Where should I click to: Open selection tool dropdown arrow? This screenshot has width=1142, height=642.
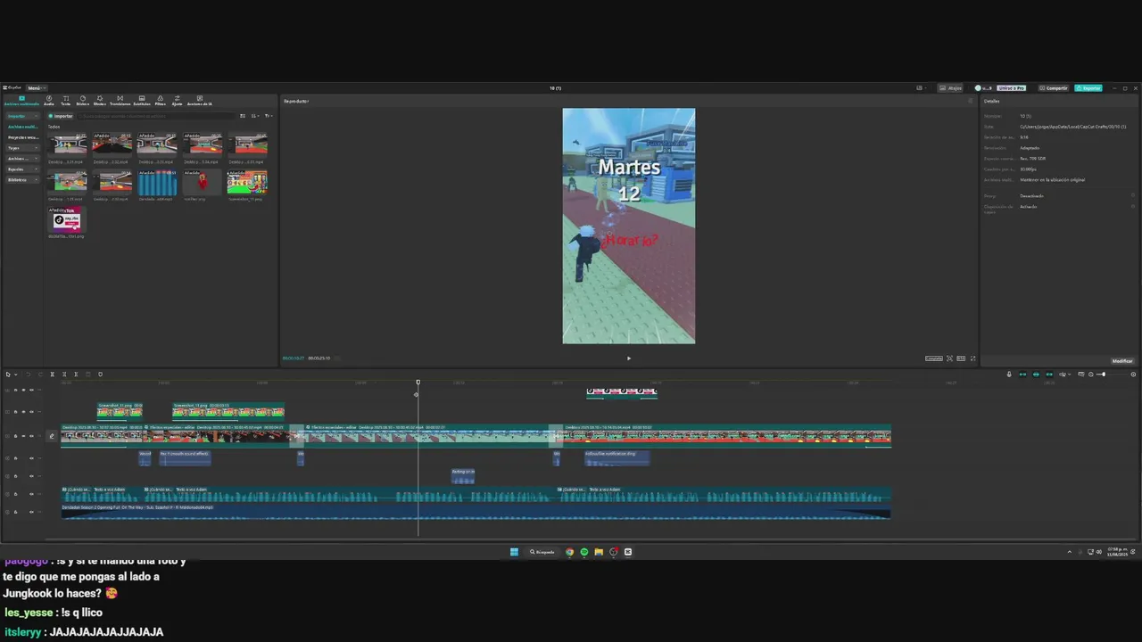(x=15, y=374)
